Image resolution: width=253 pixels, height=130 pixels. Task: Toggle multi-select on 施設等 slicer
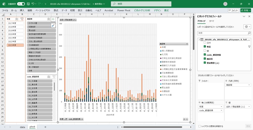[x=49, y=19]
